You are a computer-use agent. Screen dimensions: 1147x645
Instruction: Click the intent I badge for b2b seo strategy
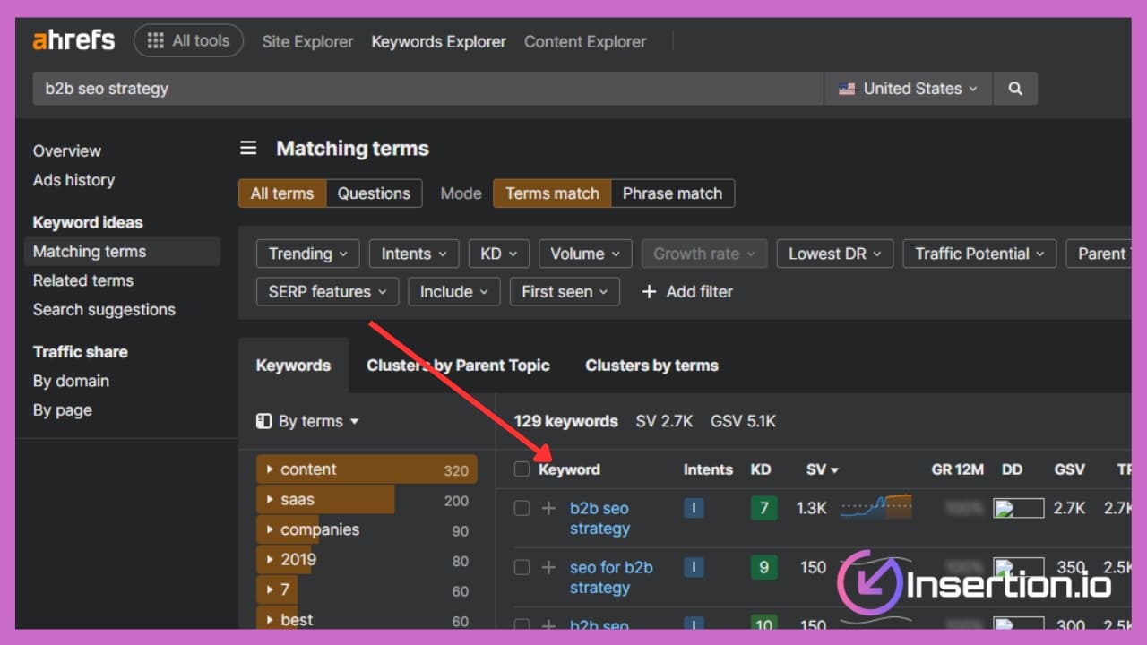(x=693, y=508)
